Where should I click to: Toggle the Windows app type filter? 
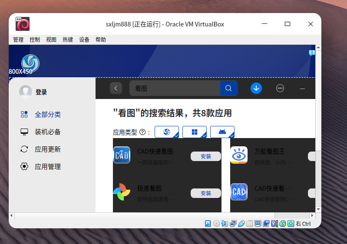click(195, 132)
